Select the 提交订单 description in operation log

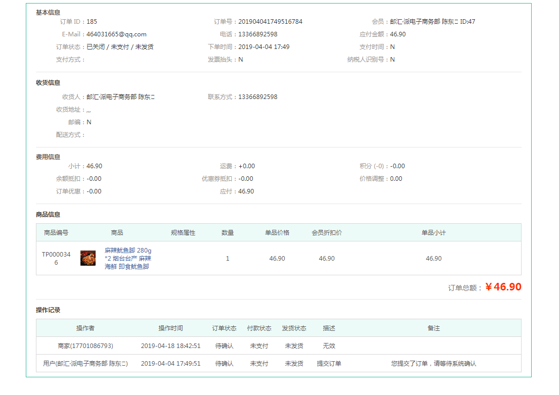[x=329, y=364]
